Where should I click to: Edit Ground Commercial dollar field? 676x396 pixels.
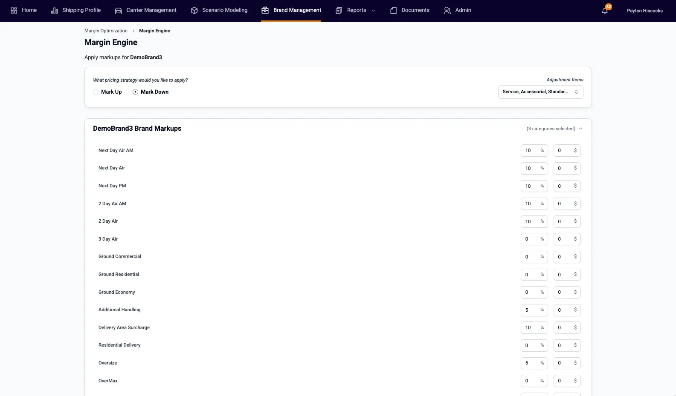(x=567, y=257)
